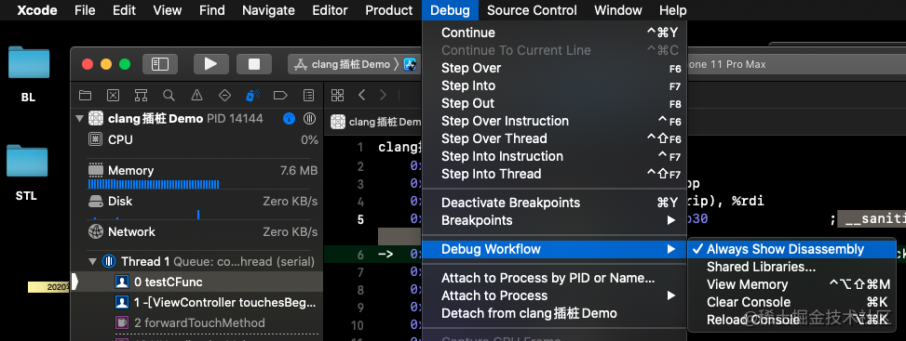Screen dimensions: 906x341
Task: Open the Product menu
Action: click(389, 10)
